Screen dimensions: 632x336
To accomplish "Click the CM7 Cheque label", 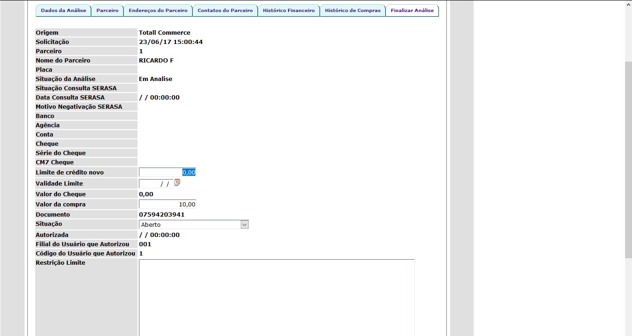I will coord(55,162).
